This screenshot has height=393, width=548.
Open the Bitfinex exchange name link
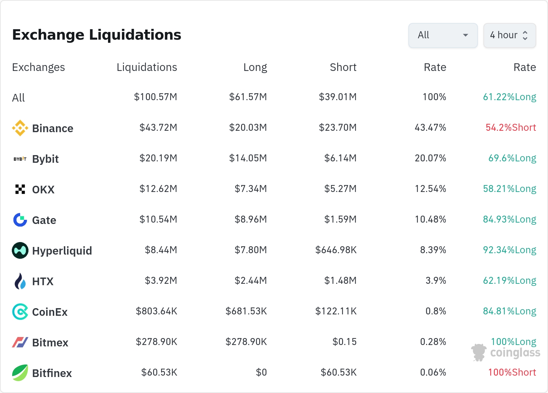[x=52, y=373]
